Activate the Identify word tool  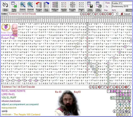point(64,5)
